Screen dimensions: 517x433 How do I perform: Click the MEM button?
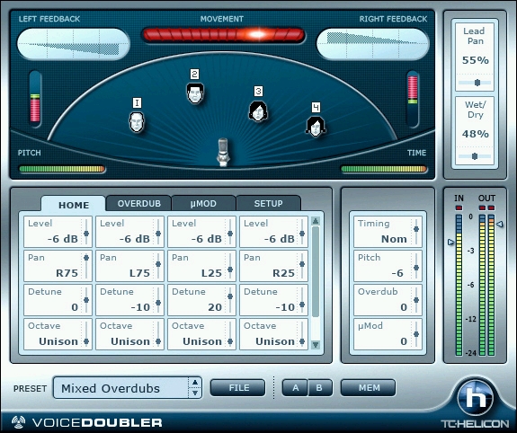point(368,387)
